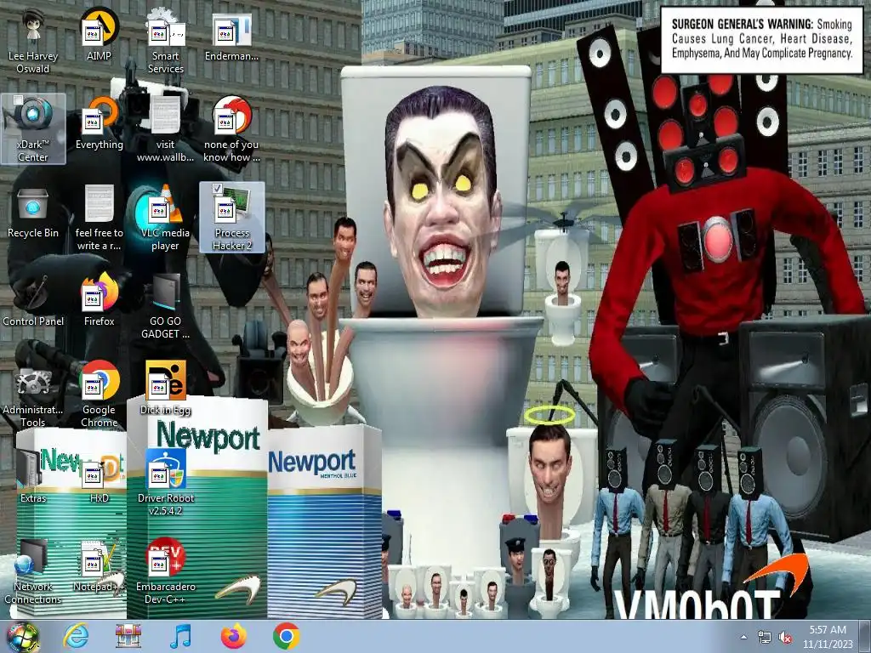Open Internet Explorer from the taskbar
The height and width of the screenshot is (653, 871).
76,636
